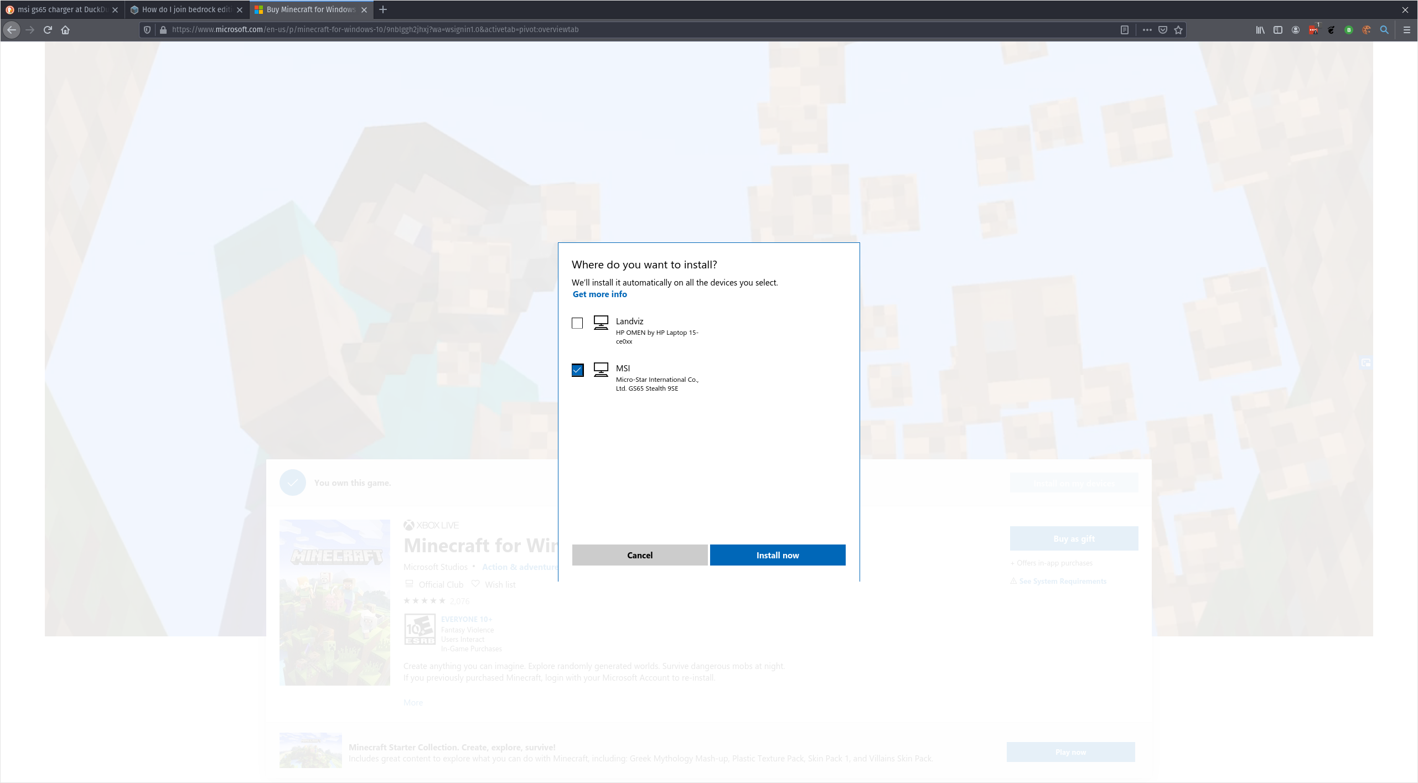This screenshot has width=1418, height=783.
Task: Click the browser forward arrow
Action: [x=30, y=30]
